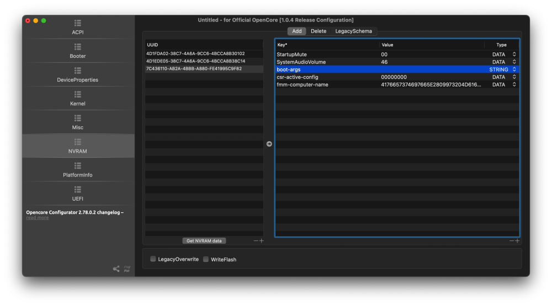The width and height of the screenshot is (552, 306).
Task: Change fmm-computer-name type stepper
Action: [x=514, y=84]
